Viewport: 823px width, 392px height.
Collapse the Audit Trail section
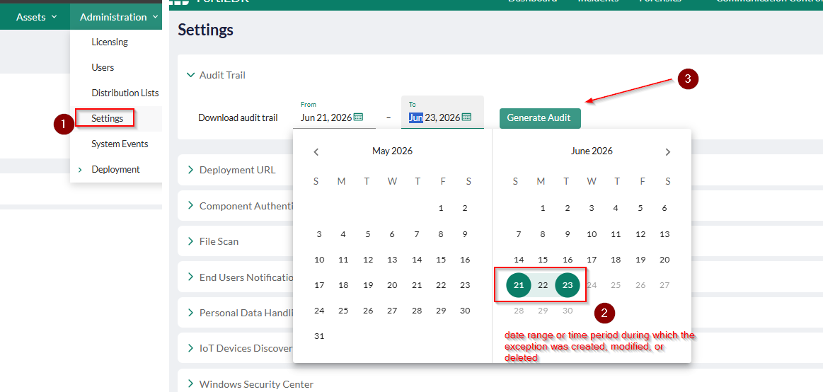[190, 75]
